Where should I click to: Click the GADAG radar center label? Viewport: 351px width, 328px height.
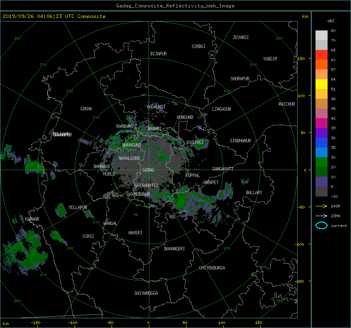148,170
